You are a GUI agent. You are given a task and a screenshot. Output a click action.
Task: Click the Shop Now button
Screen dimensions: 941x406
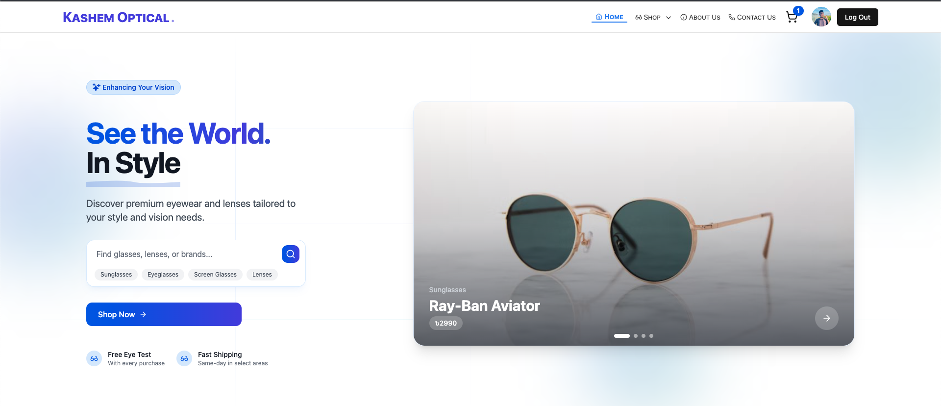click(164, 314)
